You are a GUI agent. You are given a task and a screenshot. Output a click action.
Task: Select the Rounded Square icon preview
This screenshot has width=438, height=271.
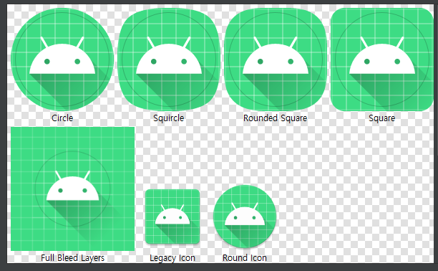(276, 60)
